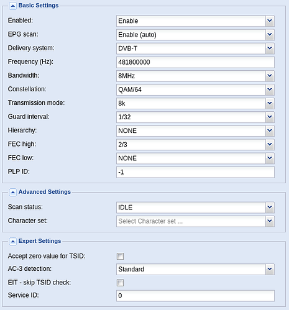Open the FEC high dropdown
Image resolution: width=289 pixels, height=310 pixels.
click(x=195, y=145)
